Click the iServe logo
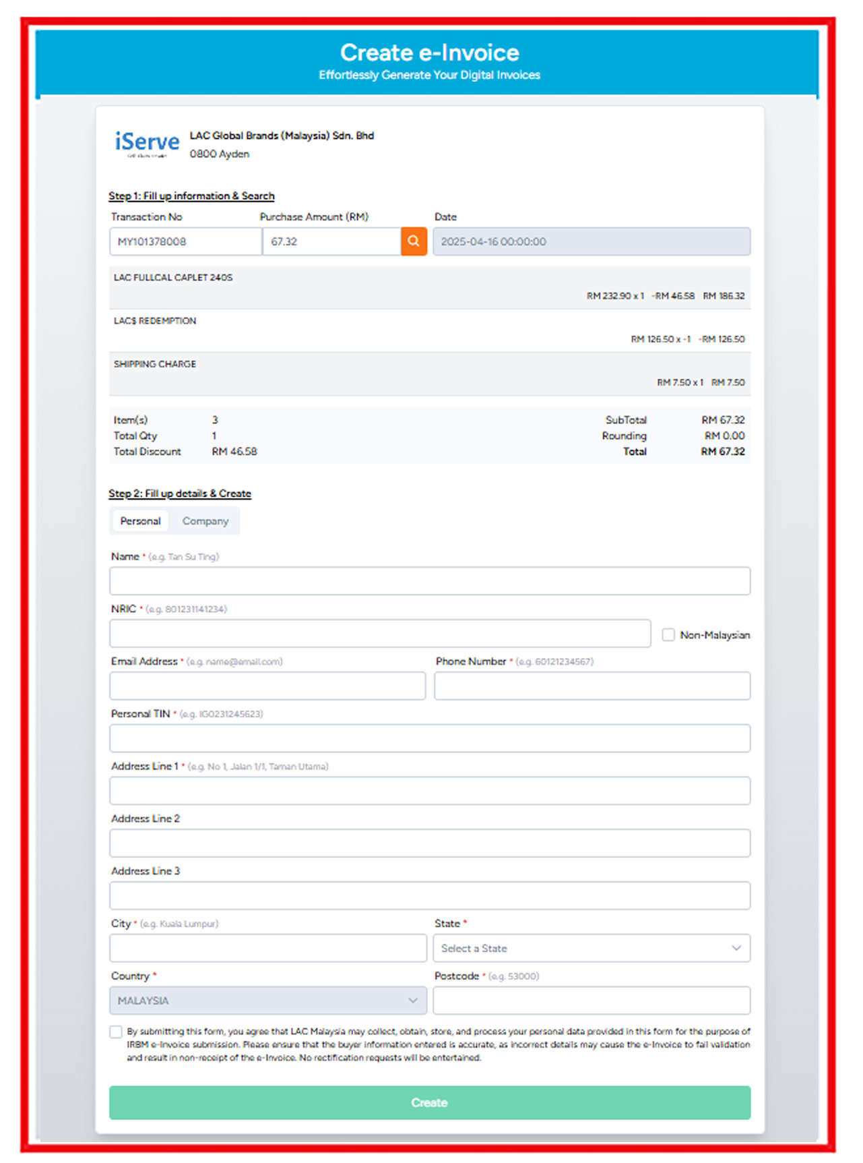This screenshot has height=1163, width=863. (x=147, y=144)
